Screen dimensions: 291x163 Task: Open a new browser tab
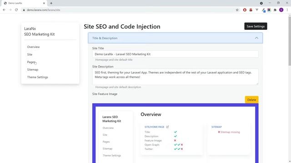coord(51,3)
